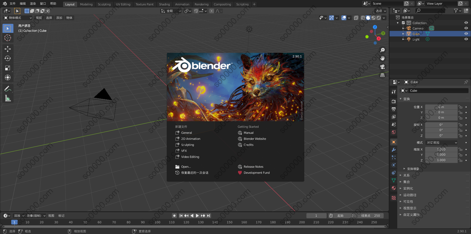Click Open... on splash screen
The image size is (471, 234).
(186, 167)
